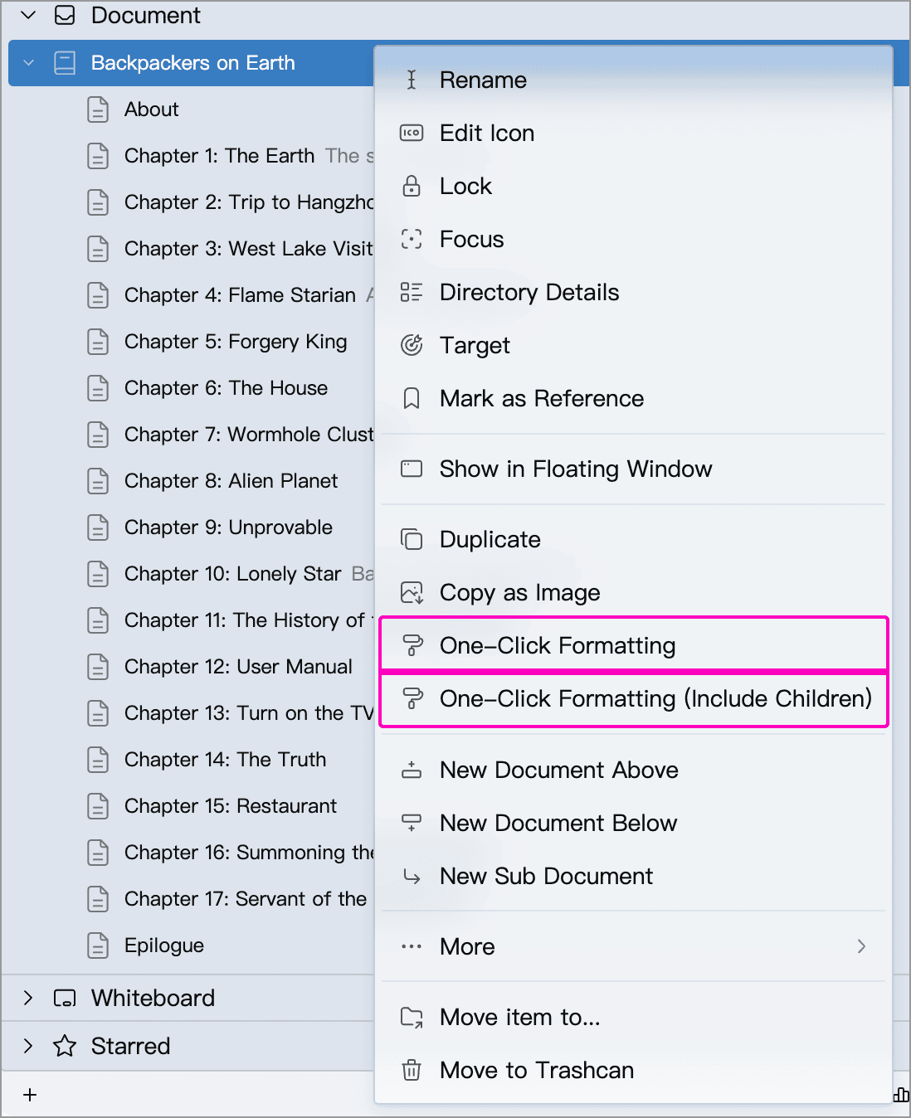Choose One-Click Formatting (Include Children)
Image resolution: width=911 pixels, height=1118 pixels.
pos(634,698)
